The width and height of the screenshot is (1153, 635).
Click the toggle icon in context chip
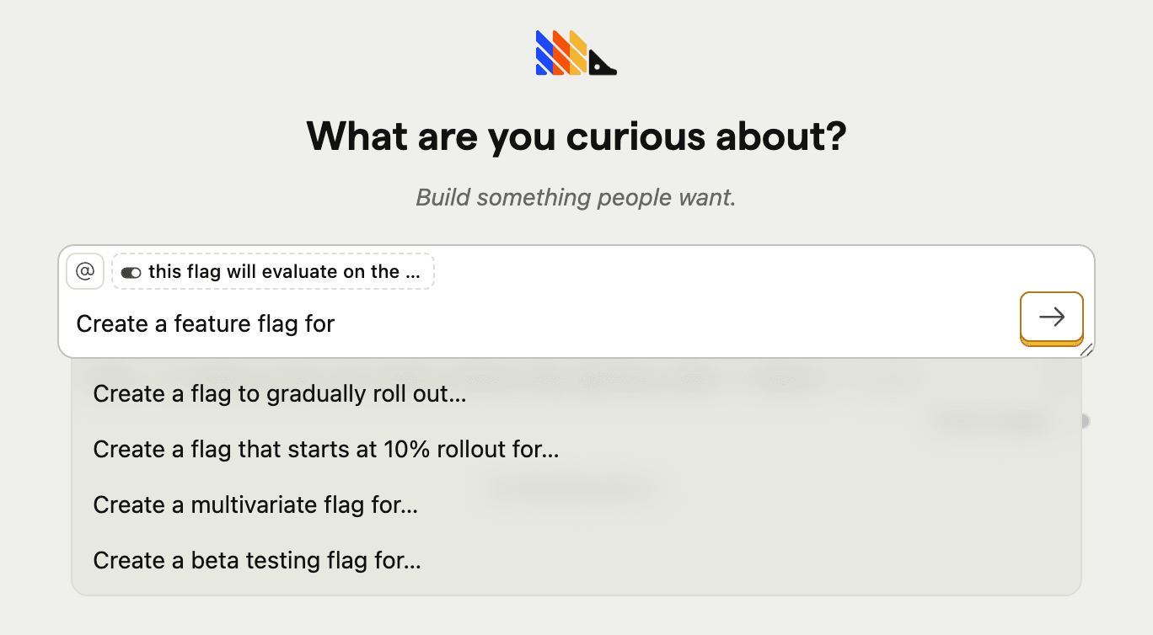131,272
